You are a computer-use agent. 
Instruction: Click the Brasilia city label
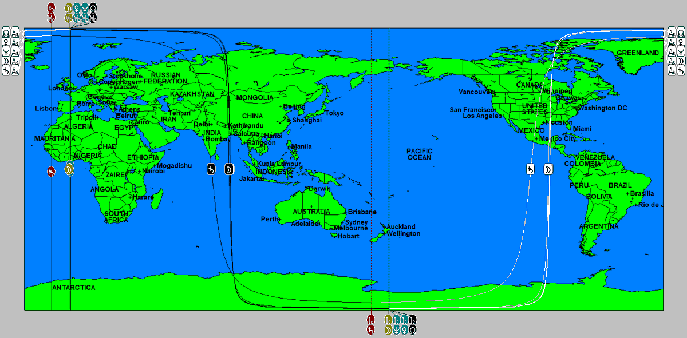(642, 193)
